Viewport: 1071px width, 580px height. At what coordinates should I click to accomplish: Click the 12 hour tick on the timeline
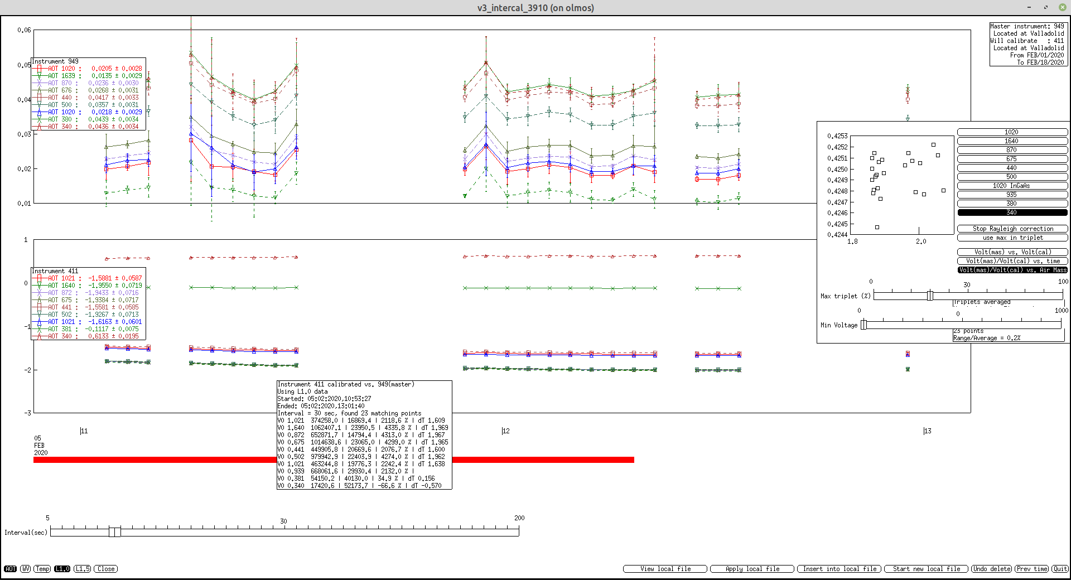pyautogui.click(x=505, y=431)
